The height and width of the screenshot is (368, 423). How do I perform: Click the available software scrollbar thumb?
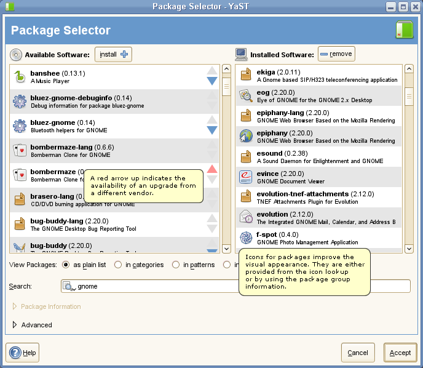pyautogui.click(x=227, y=87)
